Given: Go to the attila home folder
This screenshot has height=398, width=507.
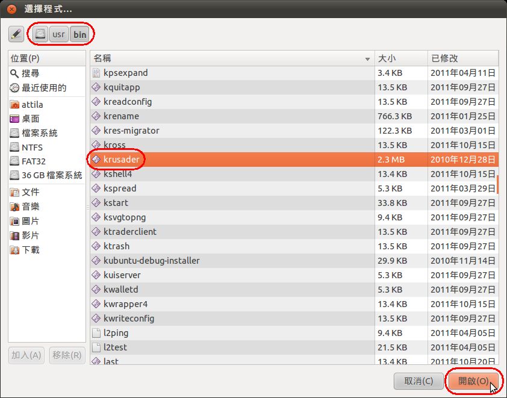Looking at the screenshot, I should tap(47, 105).
